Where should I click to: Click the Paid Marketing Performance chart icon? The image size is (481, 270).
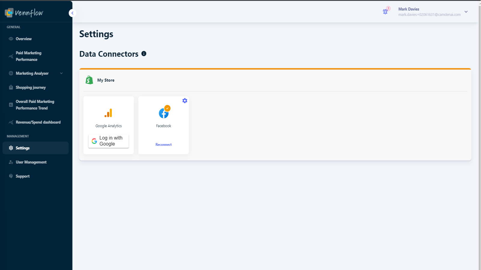pos(11,56)
